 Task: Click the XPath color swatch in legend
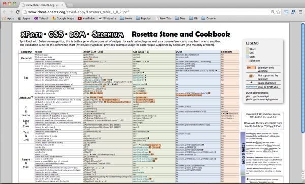247,49
